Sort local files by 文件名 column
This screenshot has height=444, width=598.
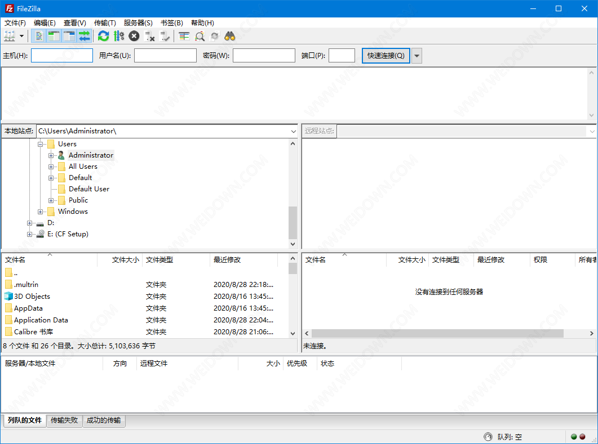[x=50, y=259]
